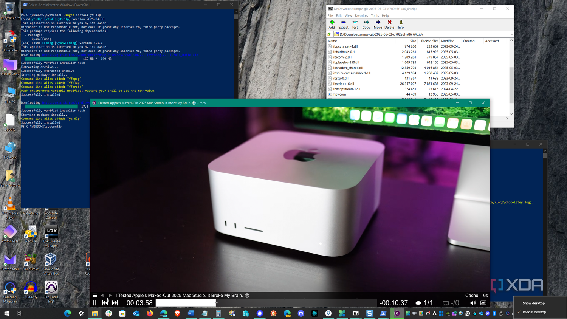Click the 7-Zip vertical scrollbar down arrow
Screen dimensions: 567x319
(511, 113)
